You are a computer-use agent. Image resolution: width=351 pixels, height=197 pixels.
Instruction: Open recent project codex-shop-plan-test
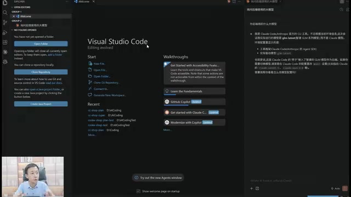pos(101,120)
